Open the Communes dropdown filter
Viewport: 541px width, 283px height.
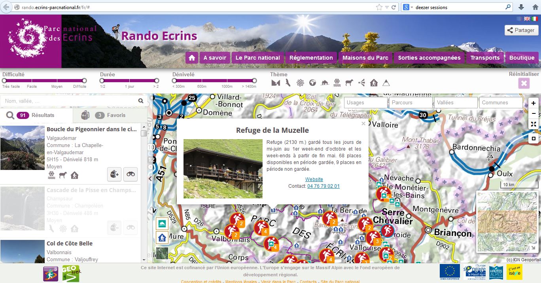coord(500,102)
